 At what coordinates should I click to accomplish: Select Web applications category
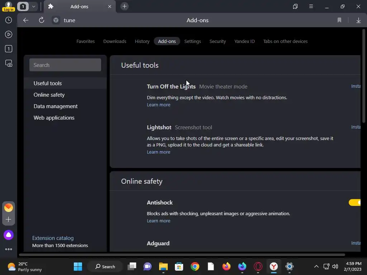click(65, 117)
